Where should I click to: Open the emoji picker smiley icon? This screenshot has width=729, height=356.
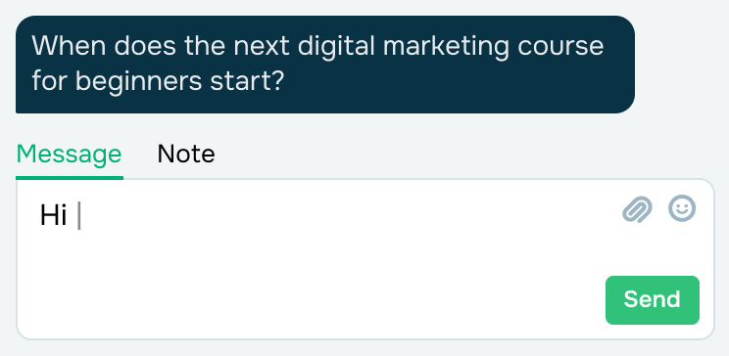point(682,208)
